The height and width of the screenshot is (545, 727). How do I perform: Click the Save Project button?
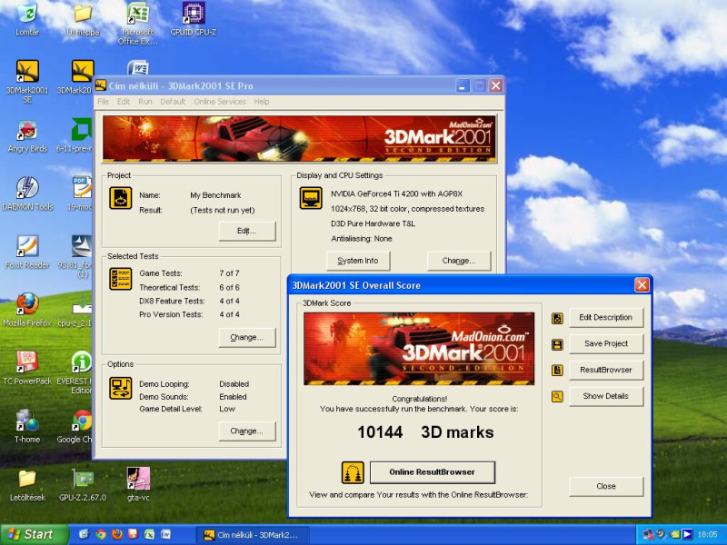(x=606, y=344)
